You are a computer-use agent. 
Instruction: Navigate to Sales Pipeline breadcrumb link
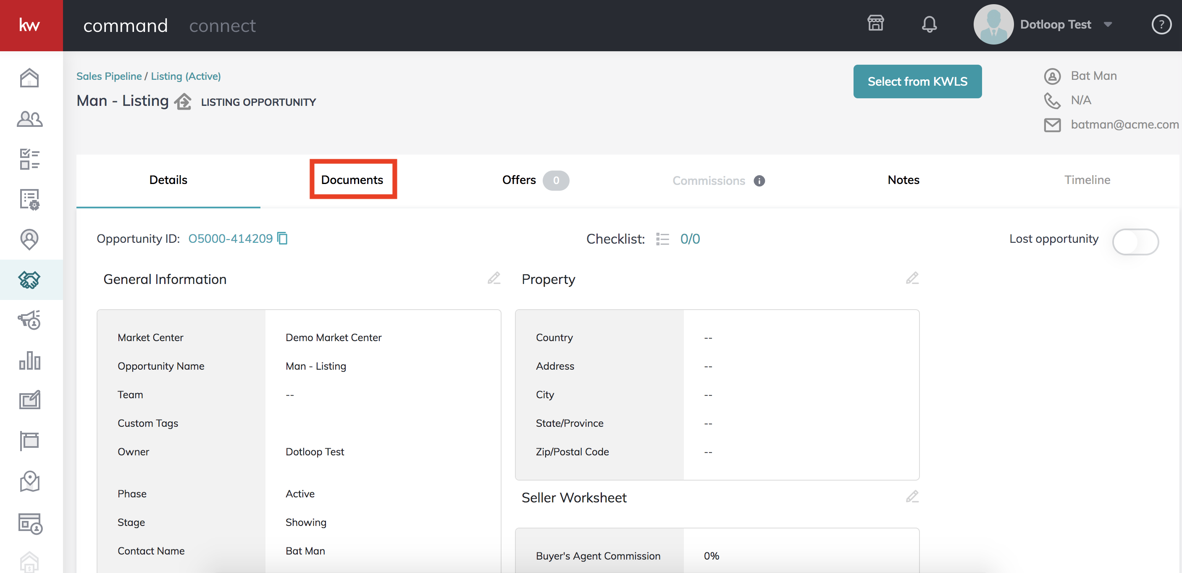click(109, 76)
